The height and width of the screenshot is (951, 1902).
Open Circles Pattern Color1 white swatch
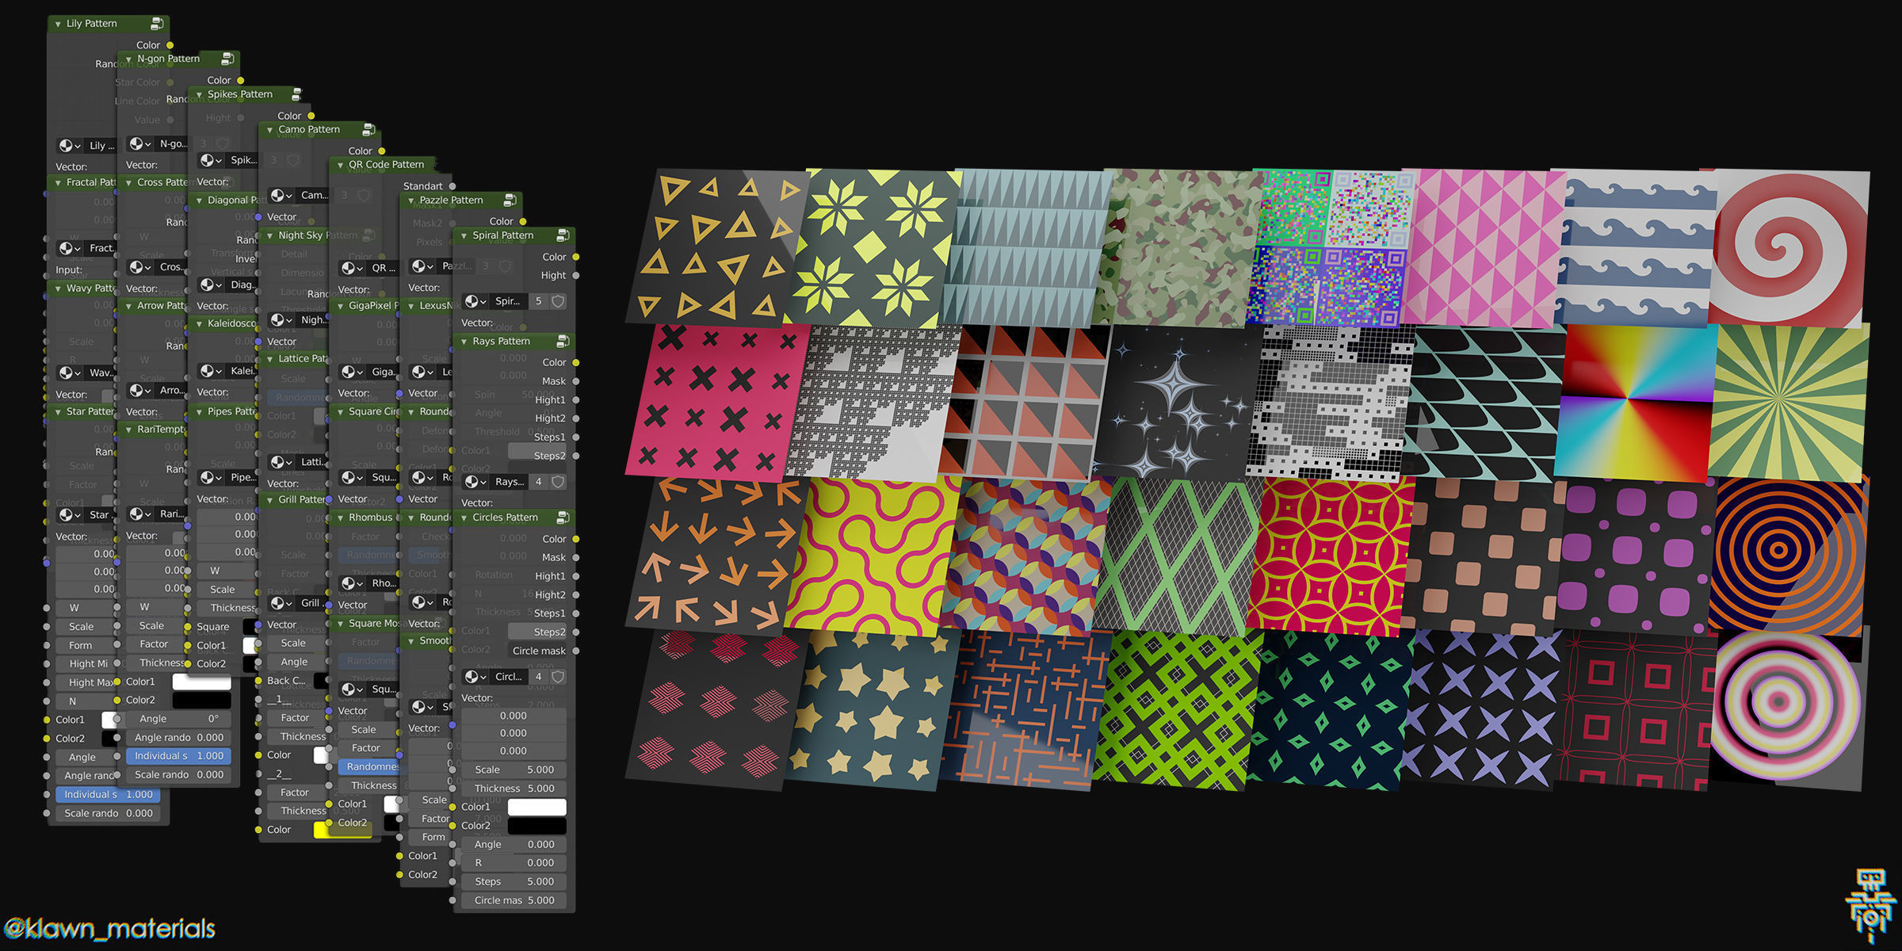[x=537, y=807]
